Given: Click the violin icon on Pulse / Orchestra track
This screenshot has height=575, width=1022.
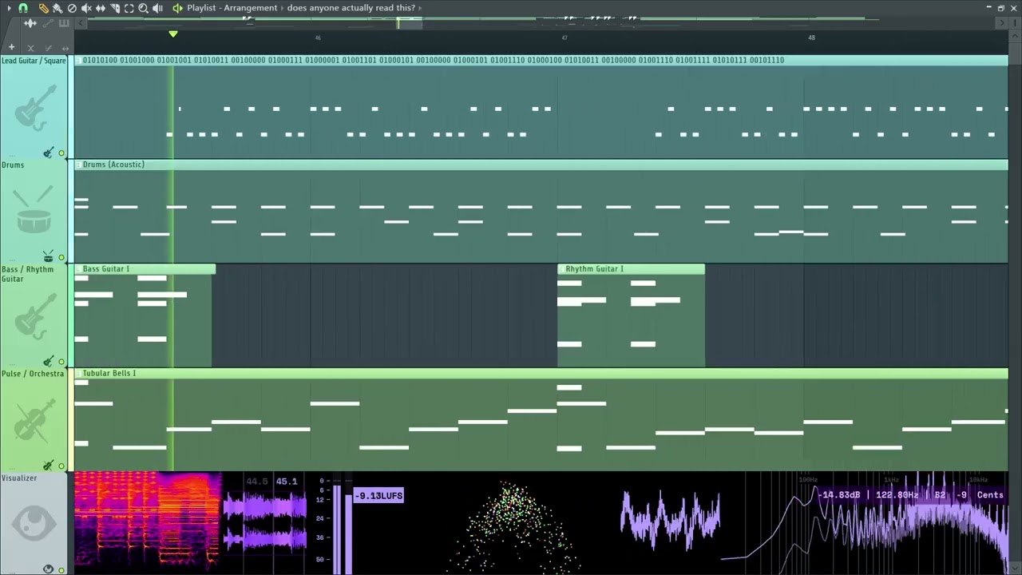Looking at the screenshot, I should pyautogui.click(x=35, y=421).
